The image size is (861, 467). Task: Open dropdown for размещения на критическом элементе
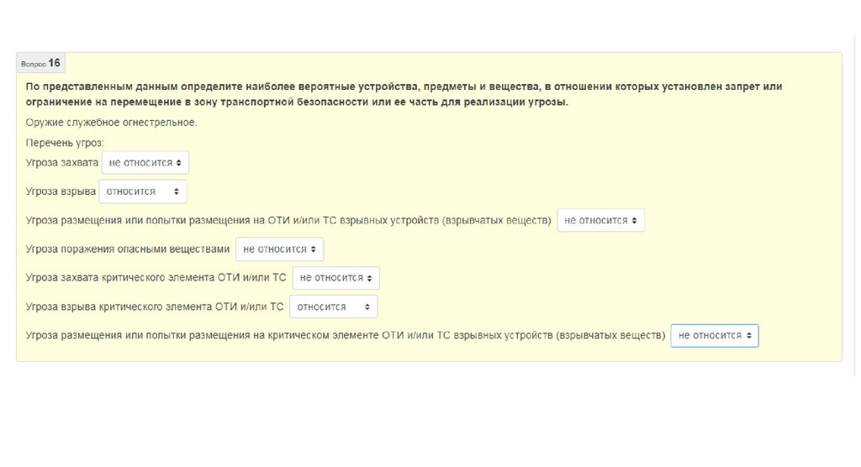tap(714, 336)
